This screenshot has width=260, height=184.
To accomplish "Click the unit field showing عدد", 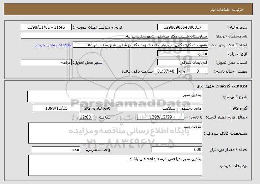I will [56, 149].
